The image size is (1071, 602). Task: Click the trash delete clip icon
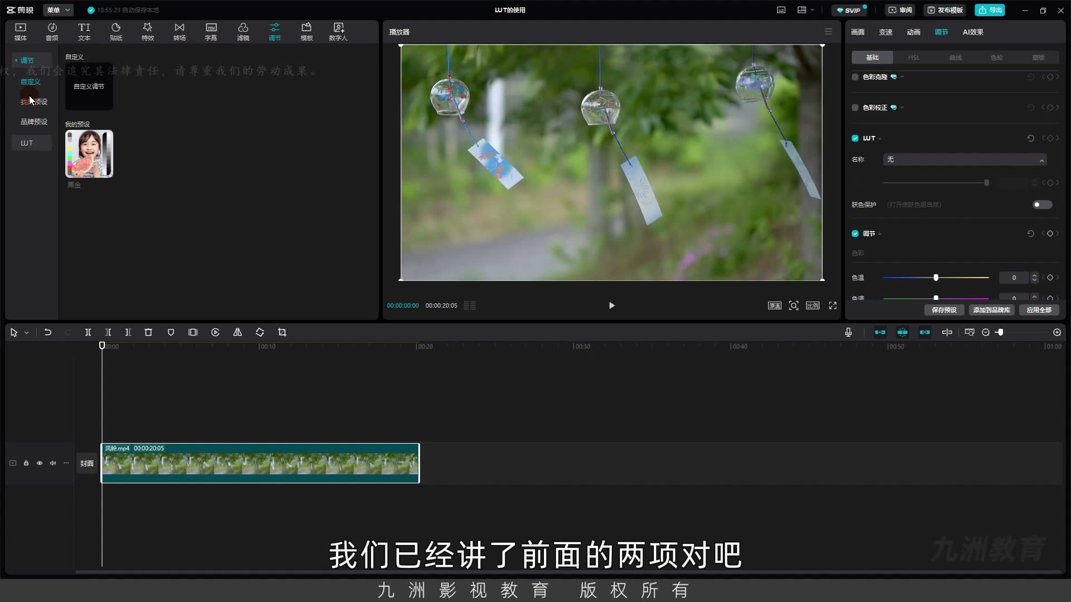point(148,332)
